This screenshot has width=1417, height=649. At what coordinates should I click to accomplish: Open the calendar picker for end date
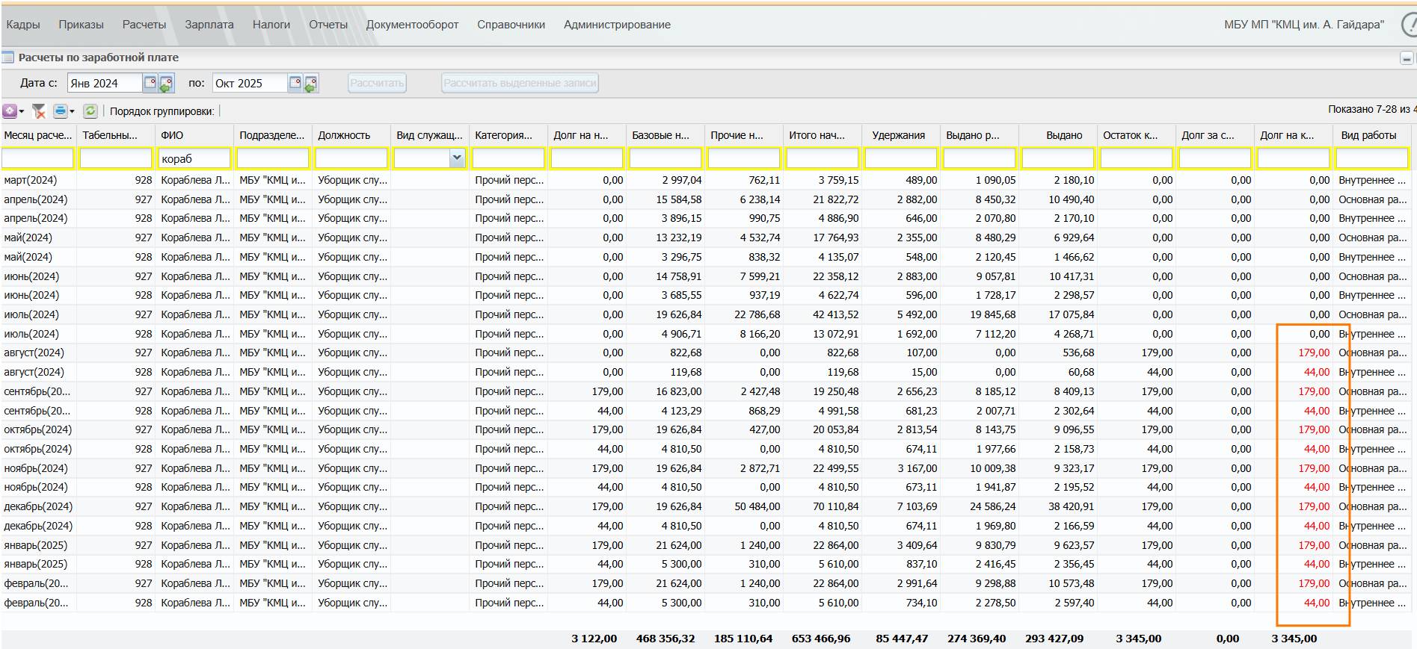pos(295,83)
